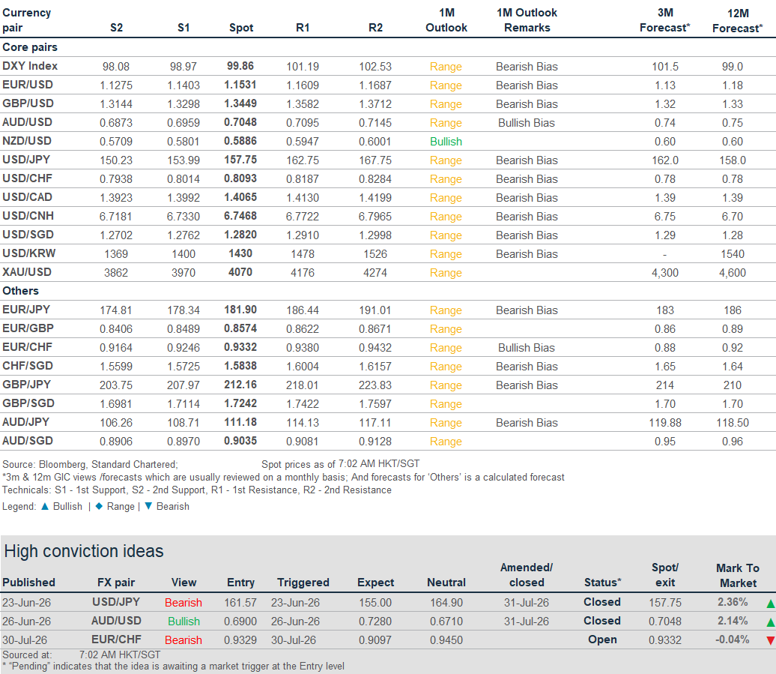Image resolution: width=776 pixels, height=674 pixels.
Task: Click the Spot prices as of 7:02 AM note
Action: click(341, 464)
